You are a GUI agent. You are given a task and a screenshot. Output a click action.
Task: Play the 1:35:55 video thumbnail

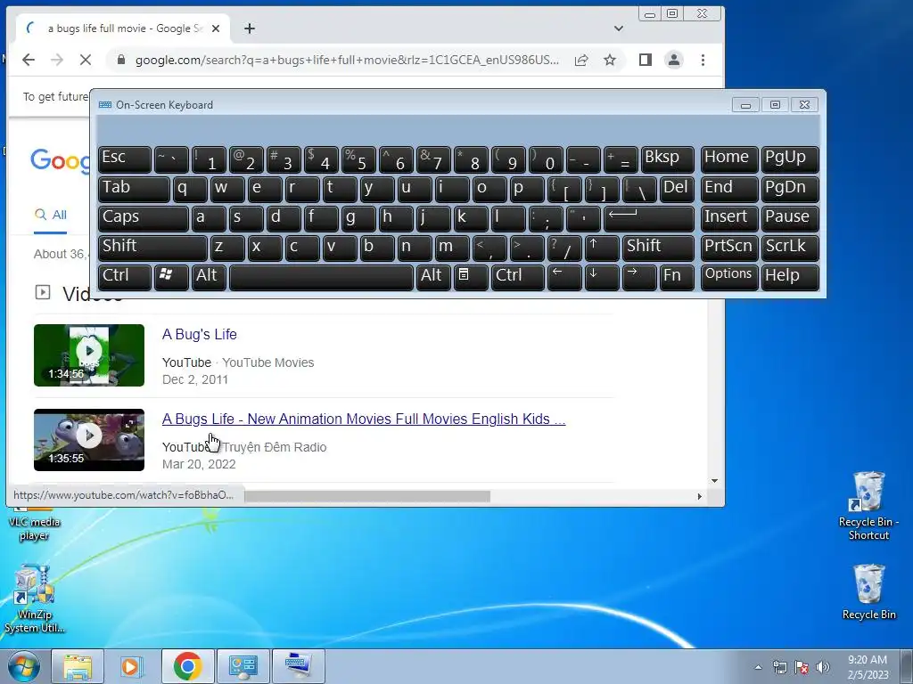click(89, 440)
